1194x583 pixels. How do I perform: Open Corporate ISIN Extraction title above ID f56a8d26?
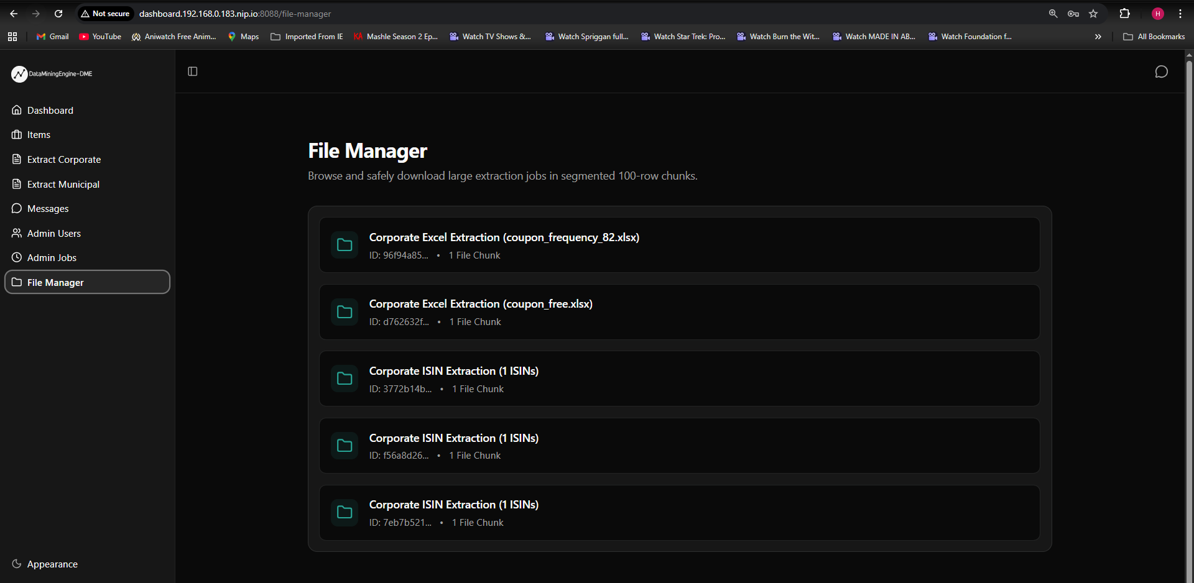point(454,438)
